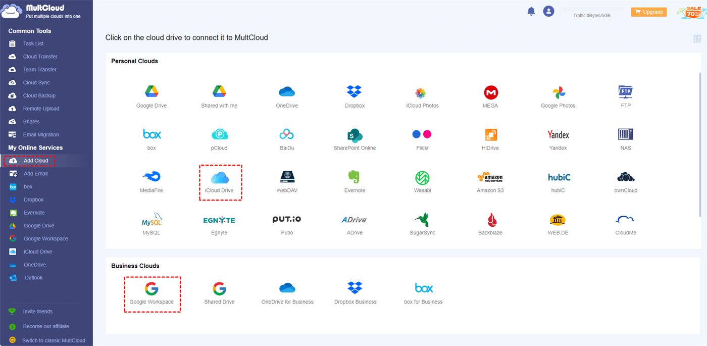Choose box in the Personal Clouds grid

(151, 139)
